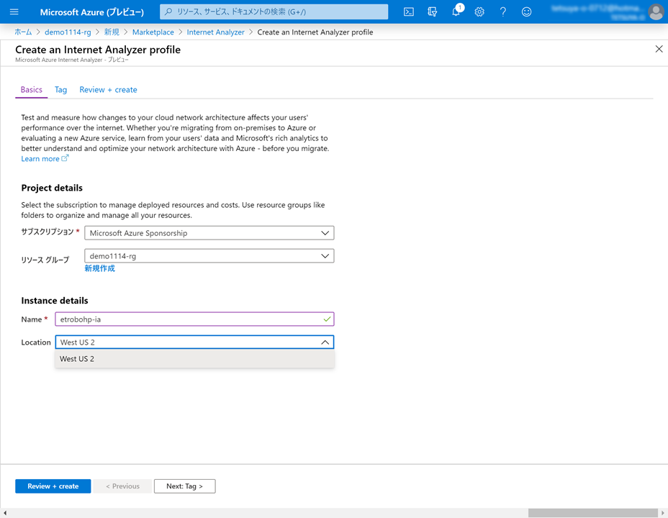Click the blue Review + create button
This screenshot has height=518, width=668.
[53, 486]
